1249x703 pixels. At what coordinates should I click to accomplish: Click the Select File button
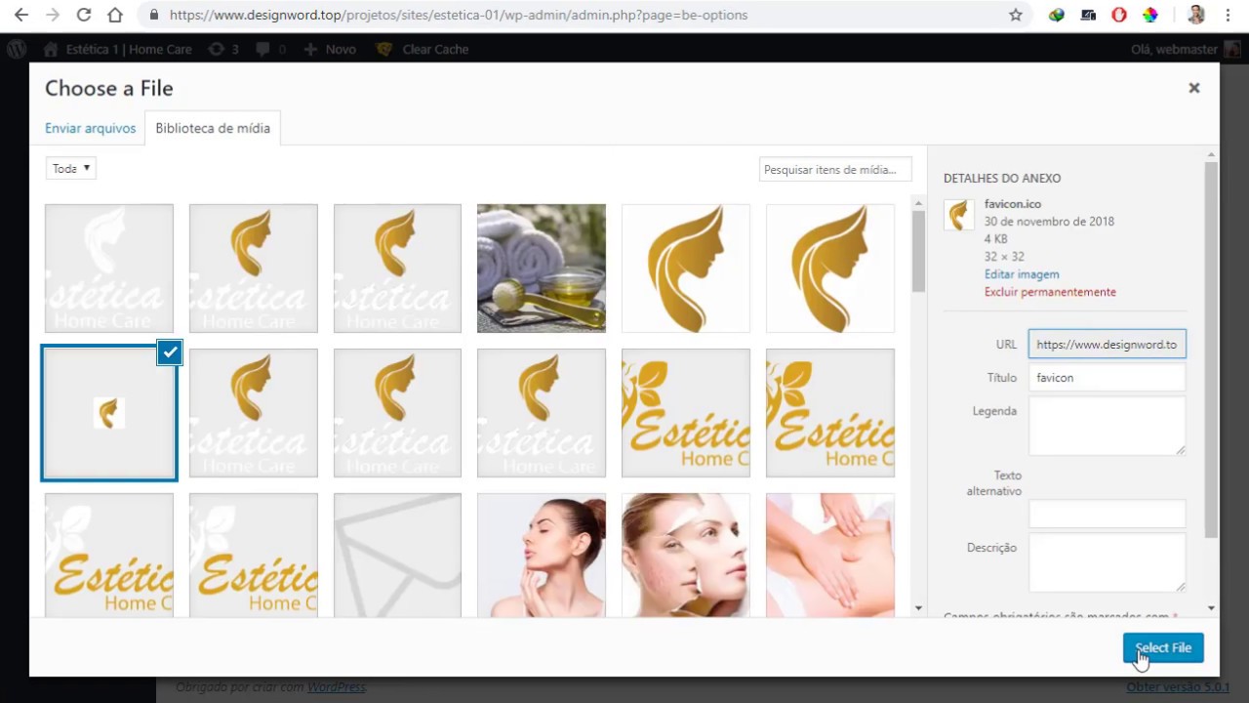[1163, 647]
